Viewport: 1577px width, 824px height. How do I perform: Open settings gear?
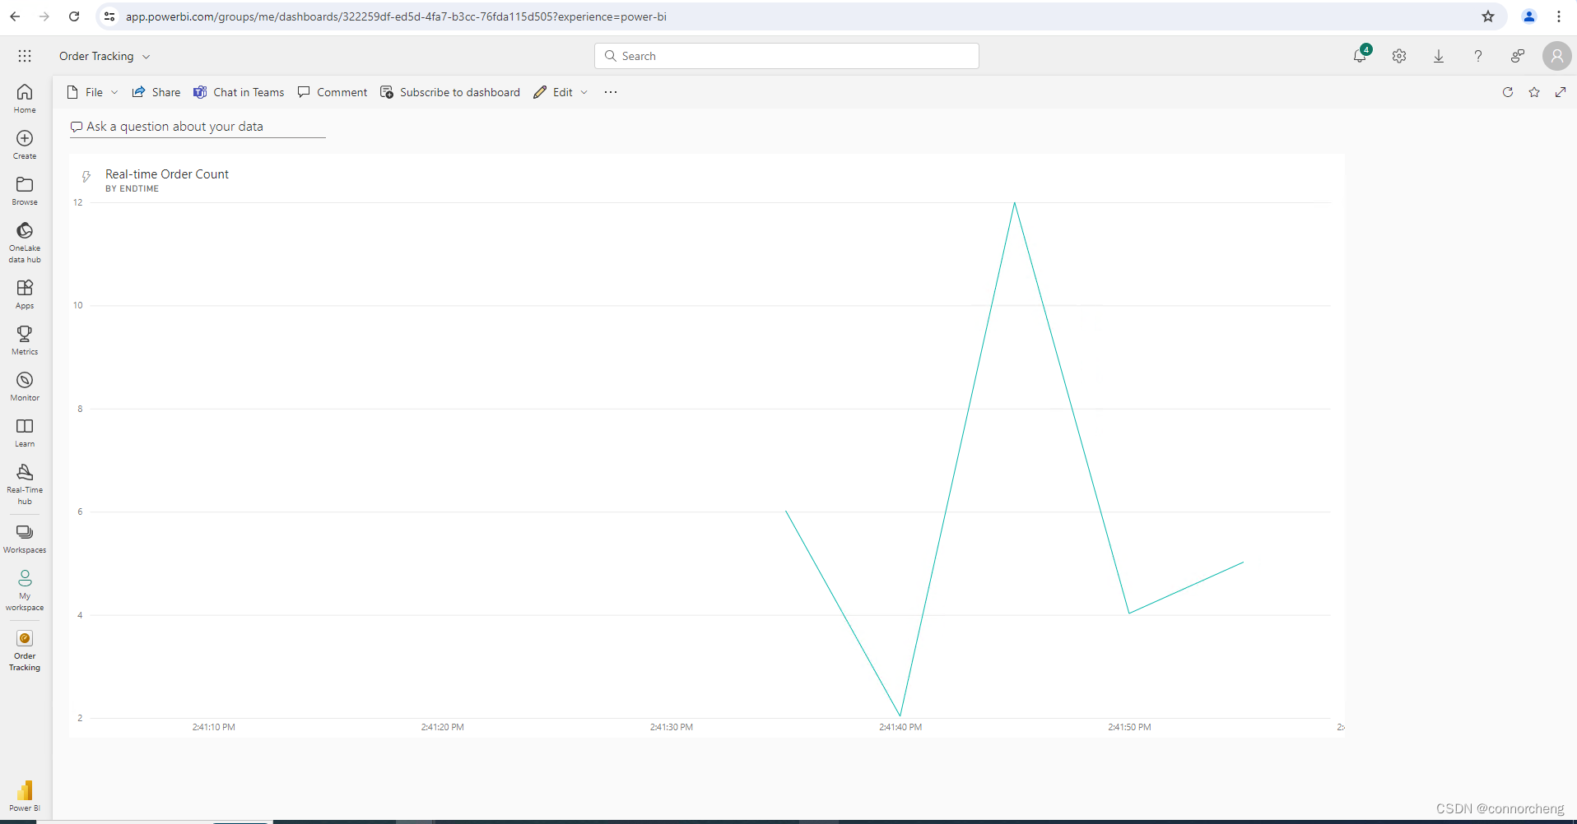point(1399,56)
